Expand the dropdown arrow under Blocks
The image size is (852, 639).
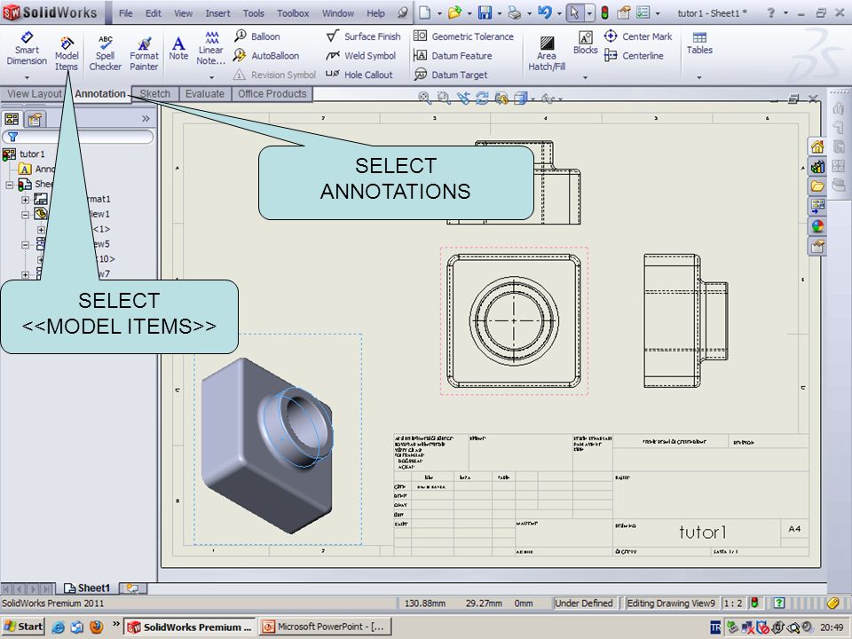tap(585, 77)
